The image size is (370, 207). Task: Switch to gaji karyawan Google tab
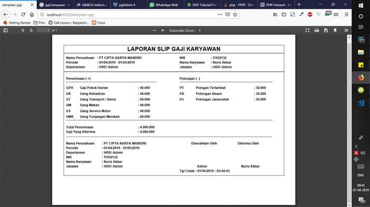pyautogui.click(x=55, y=5)
